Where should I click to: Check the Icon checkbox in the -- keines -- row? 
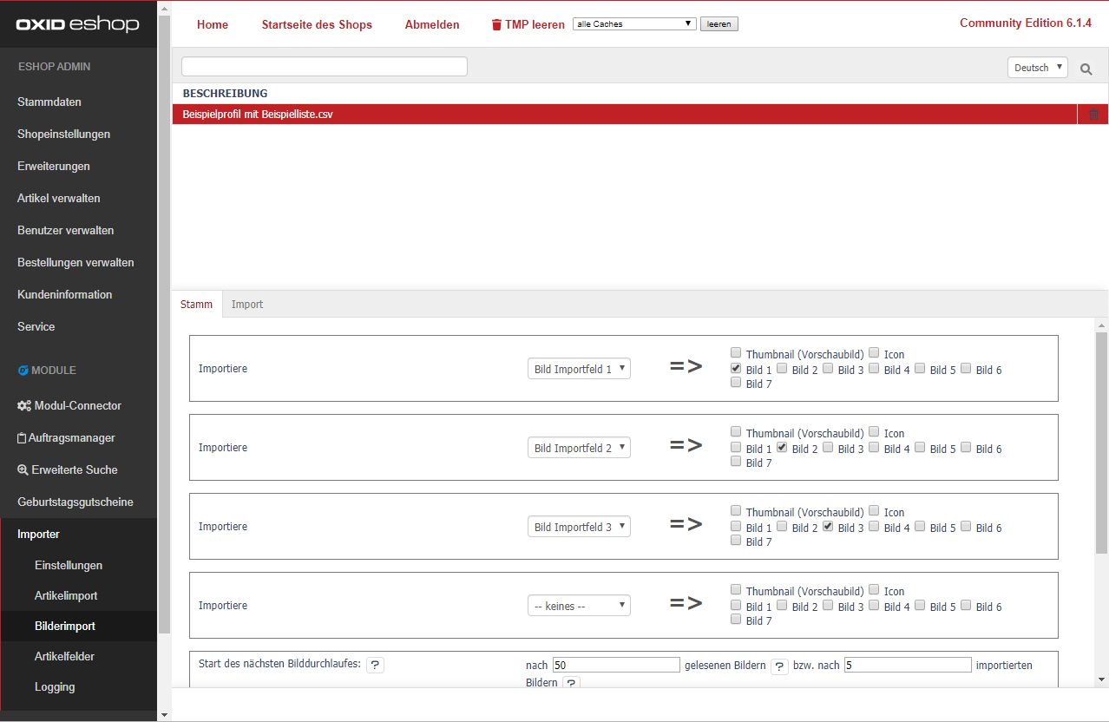coord(874,590)
